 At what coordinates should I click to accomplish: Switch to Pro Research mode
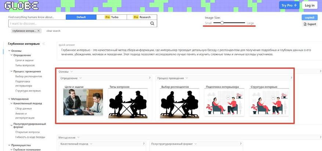coord(142,17)
